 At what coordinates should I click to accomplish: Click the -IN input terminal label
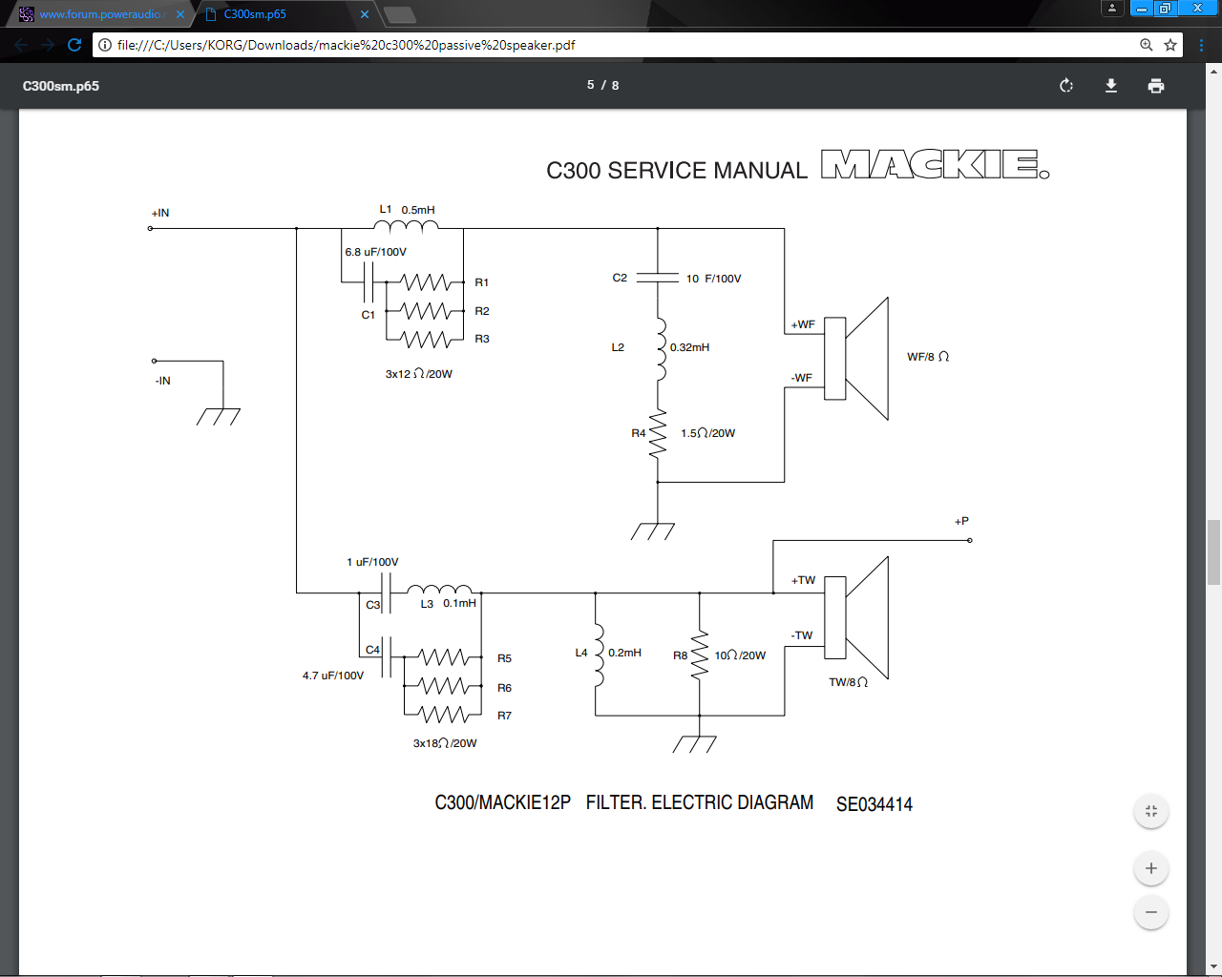pyautogui.click(x=163, y=381)
